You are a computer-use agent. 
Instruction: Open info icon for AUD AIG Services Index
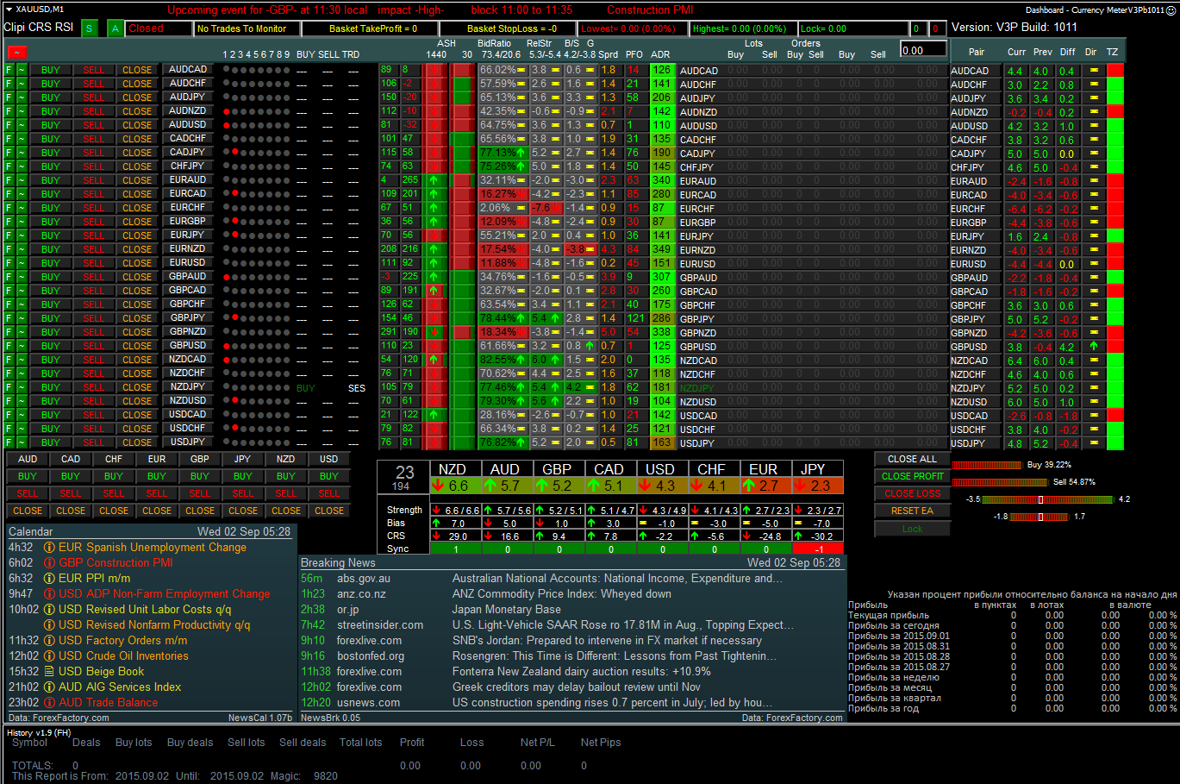(x=49, y=687)
